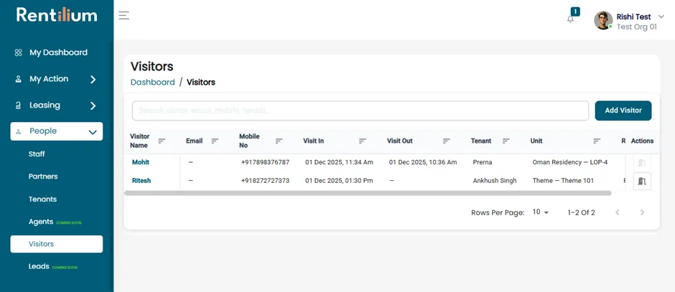This screenshot has width=675, height=292.
Task: Sort by Email column icon
Action: click(215, 141)
